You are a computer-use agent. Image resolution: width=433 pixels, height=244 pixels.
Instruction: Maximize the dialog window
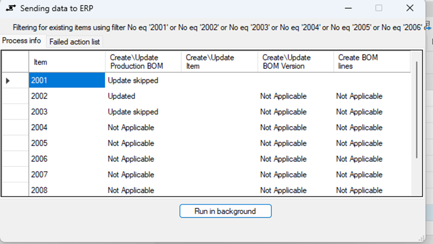[379, 8]
